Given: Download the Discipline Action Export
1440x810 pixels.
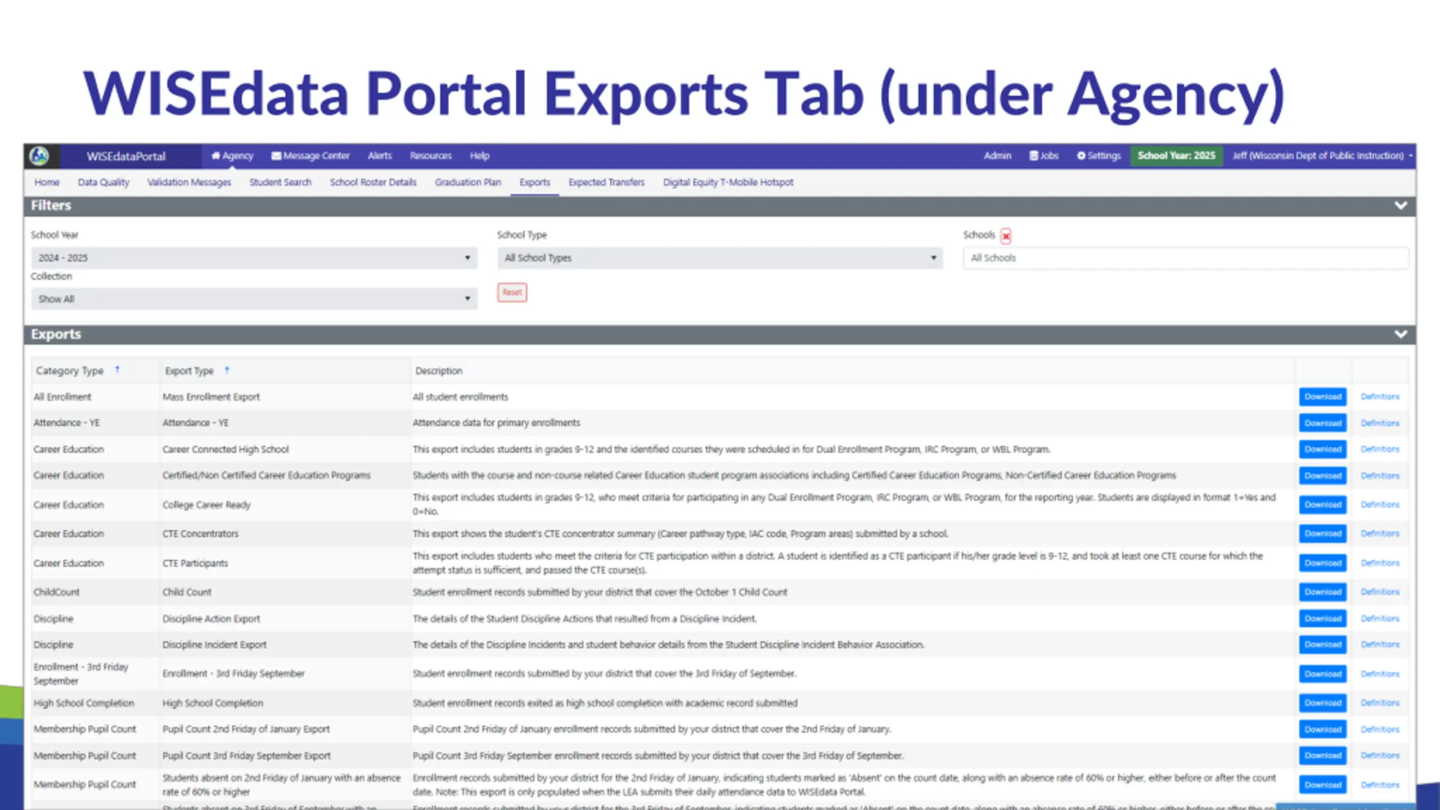Looking at the screenshot, I should [x=1322, y=619].
